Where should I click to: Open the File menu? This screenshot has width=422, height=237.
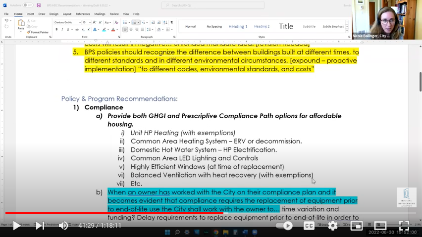click(6, 14)
